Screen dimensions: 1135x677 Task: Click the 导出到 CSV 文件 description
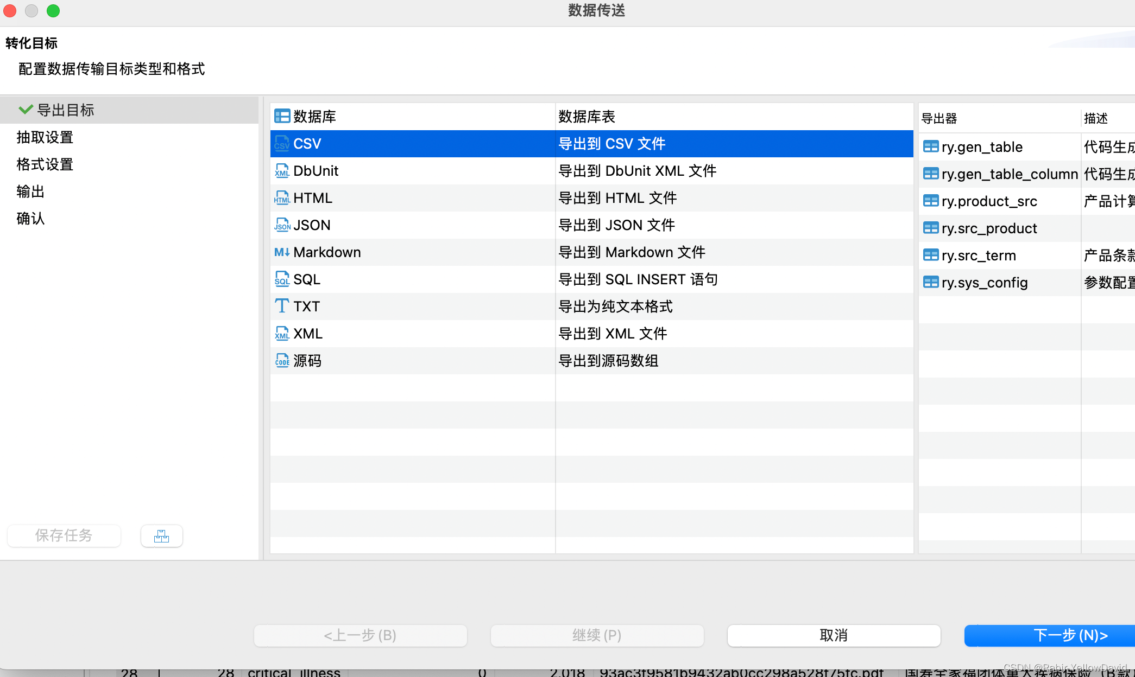(x=612, y=144)
